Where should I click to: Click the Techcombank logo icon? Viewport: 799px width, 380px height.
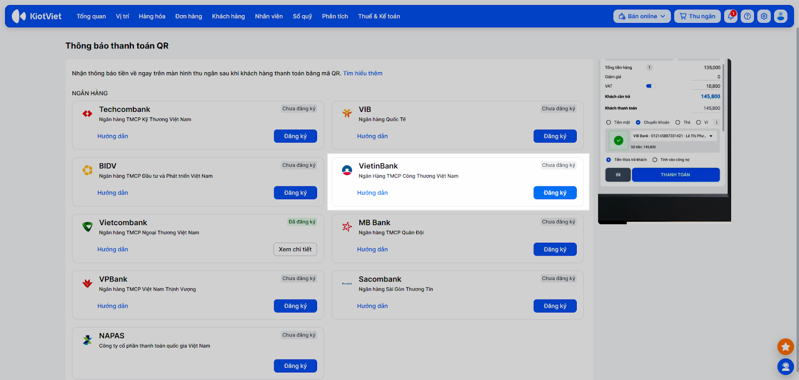87,114
